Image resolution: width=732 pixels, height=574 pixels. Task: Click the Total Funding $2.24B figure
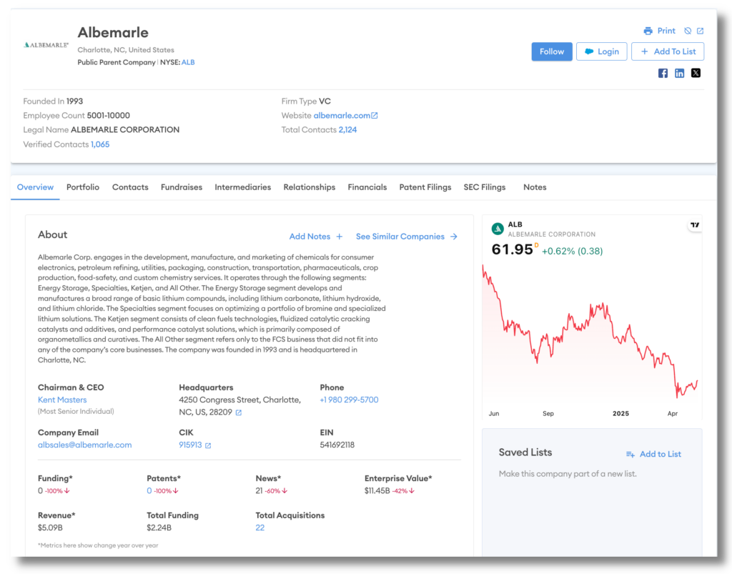click(x=159, y=528)
